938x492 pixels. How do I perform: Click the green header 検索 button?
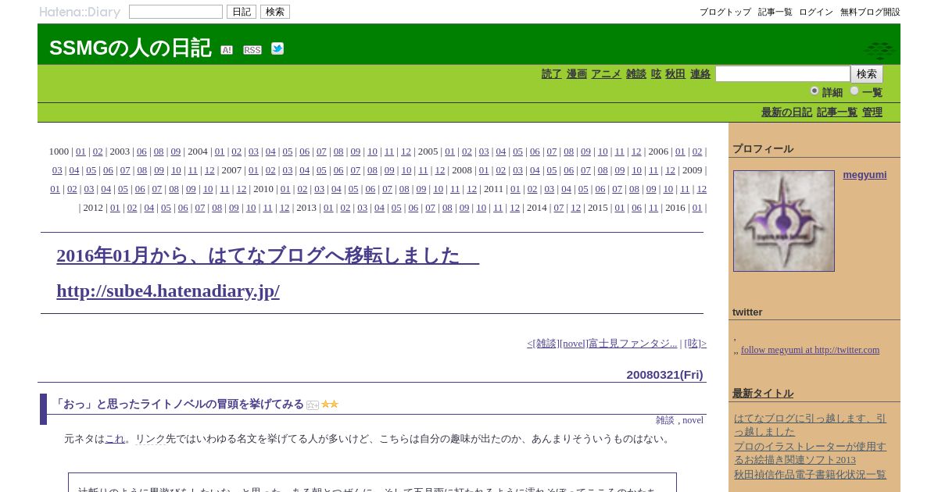(x=867, y=74)
